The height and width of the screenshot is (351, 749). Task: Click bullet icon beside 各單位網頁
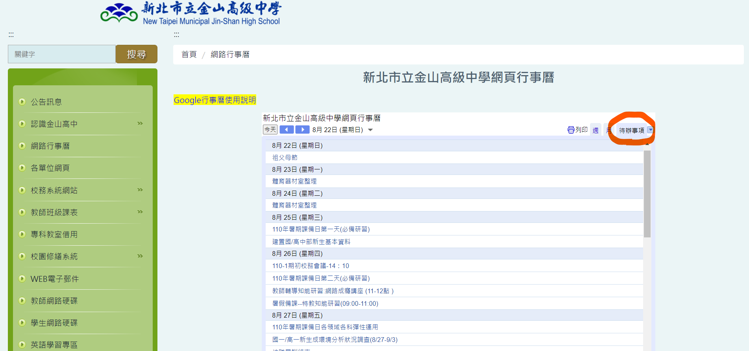[x=22, y=168]
